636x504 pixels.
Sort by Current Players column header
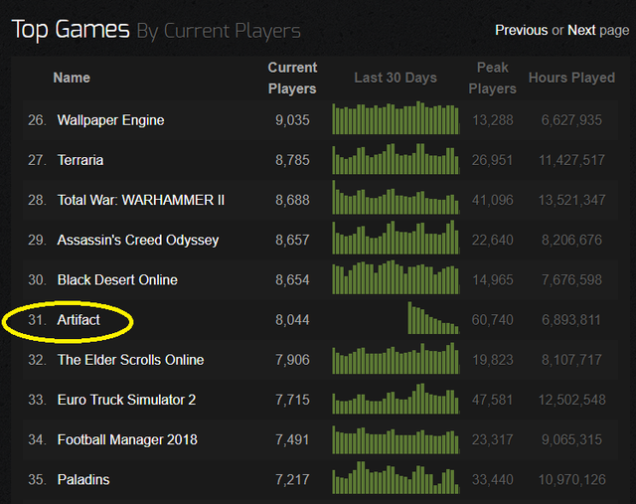(x=292, y=78)
